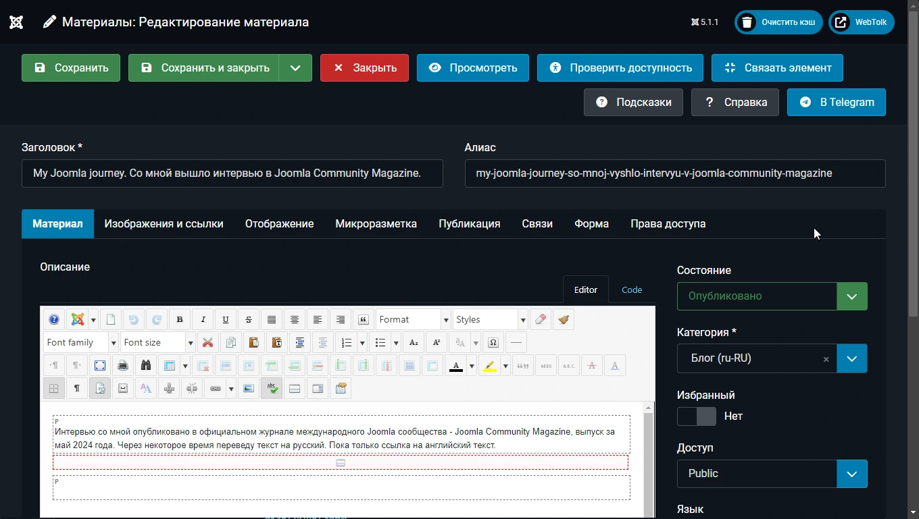Click the blockquote icon
Image resolution: width=919 pixels, height=519 pixels.
(x=364, y=320)
